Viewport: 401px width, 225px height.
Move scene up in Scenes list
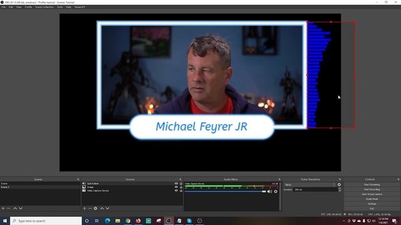(x=15, y=208)
